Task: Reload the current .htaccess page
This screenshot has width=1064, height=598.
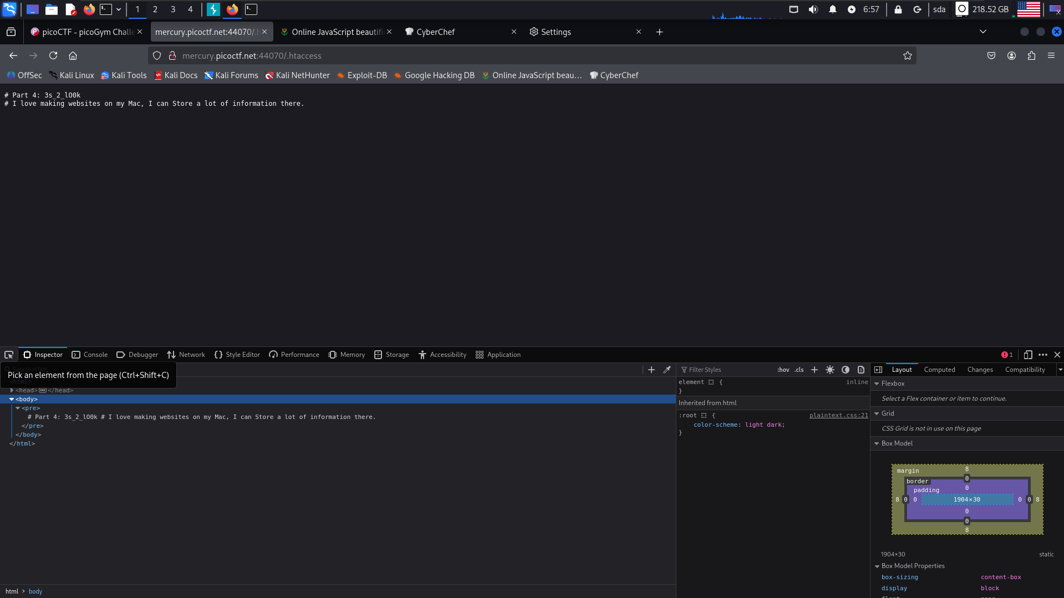Action: pyautogui.click(x=53, y=55)
